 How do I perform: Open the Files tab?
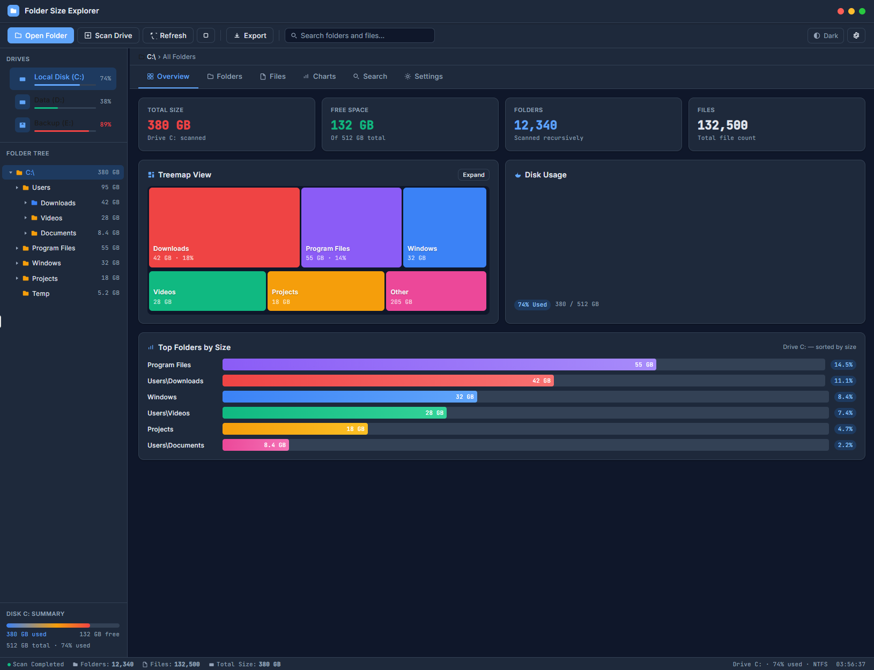(273, 76)
